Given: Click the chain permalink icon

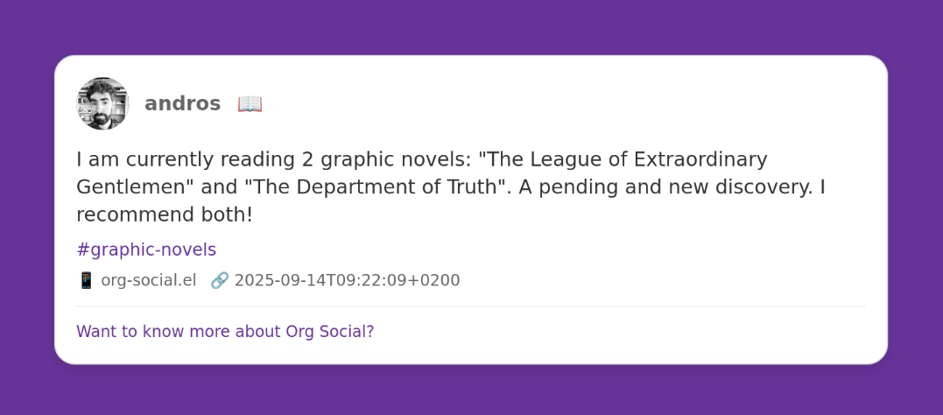Looking at the screenshot, I should (x=220, y=280).
